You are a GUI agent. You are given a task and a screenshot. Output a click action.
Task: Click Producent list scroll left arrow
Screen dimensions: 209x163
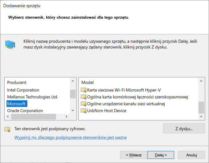(8, 116)
